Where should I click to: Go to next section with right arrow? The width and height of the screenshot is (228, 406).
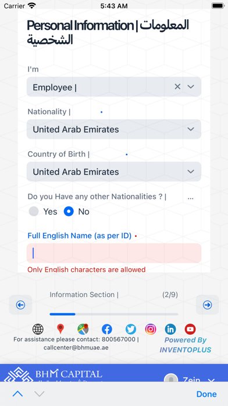pos(207,305)
